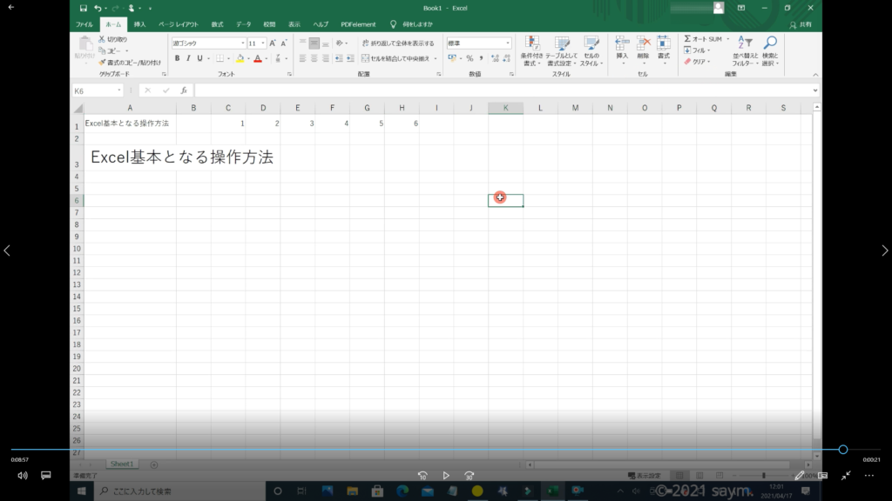Click Find and Select magnifier icon

tap(770, 48)
